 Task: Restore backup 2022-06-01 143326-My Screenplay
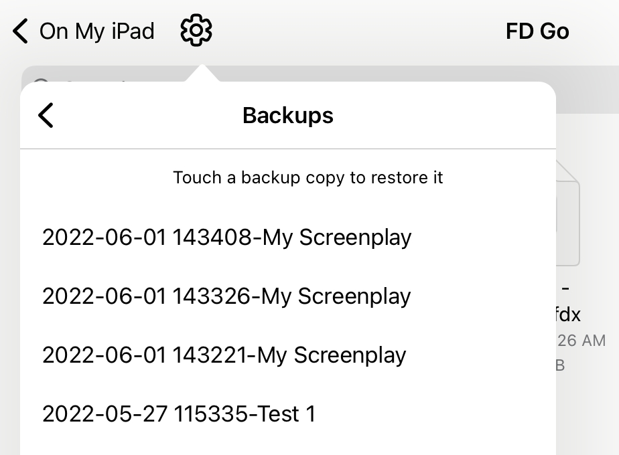click(226, 296)
